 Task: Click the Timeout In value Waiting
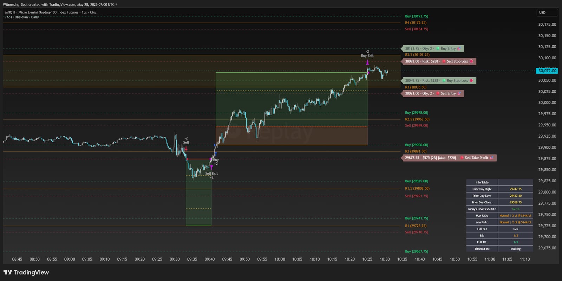click(516, 249)
